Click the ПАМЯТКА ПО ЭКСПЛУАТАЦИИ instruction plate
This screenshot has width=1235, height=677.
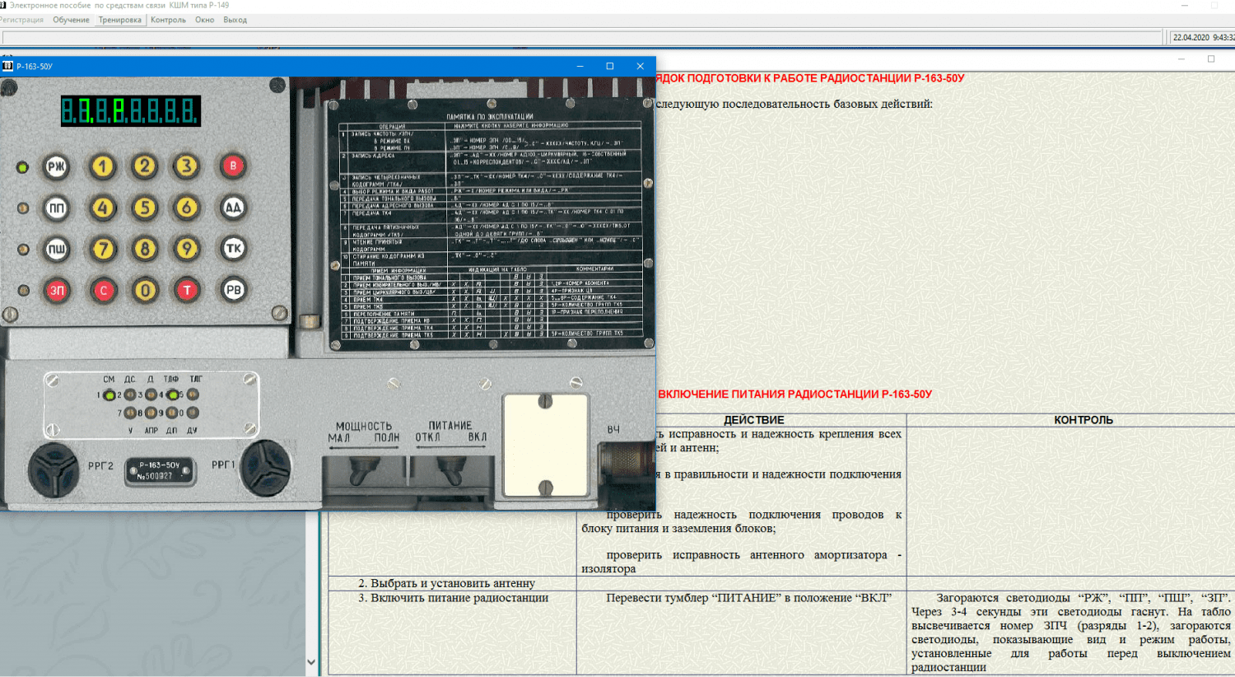click(x=491, y=226)
